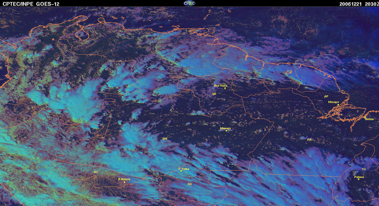379x206 pixels.
Task: Click the R Branco city label
Action: click(x=124, y=179)
